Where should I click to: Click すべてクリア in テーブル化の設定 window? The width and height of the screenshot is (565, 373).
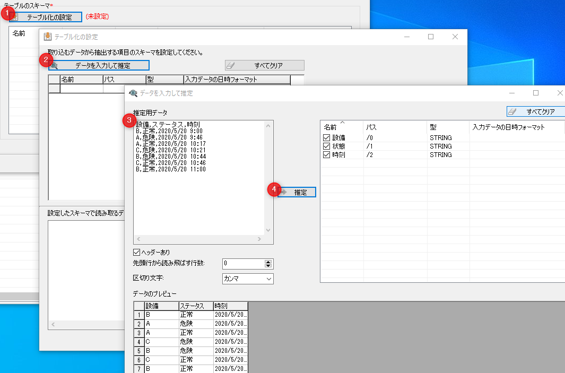(x=265, y=65)
